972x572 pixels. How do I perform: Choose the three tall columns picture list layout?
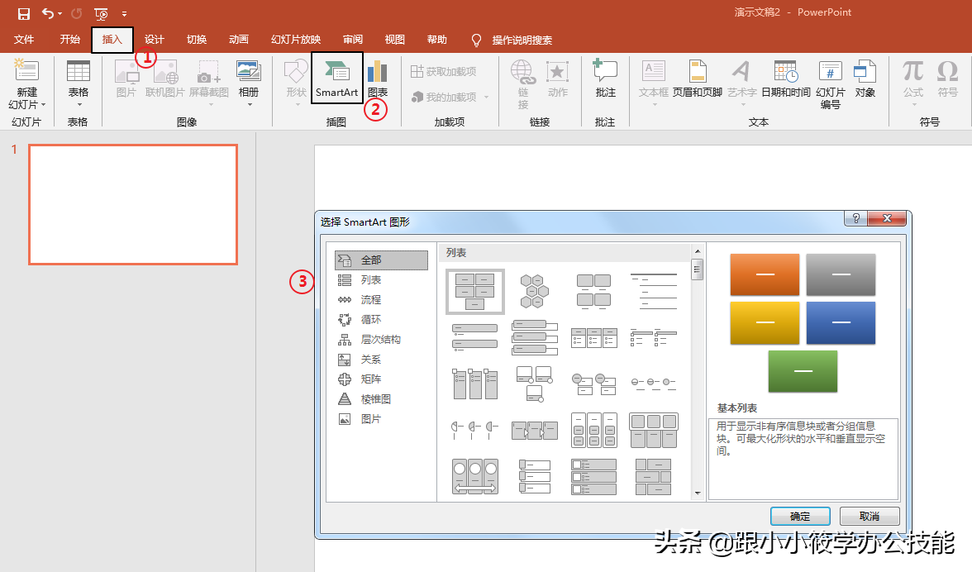(474, 384)
